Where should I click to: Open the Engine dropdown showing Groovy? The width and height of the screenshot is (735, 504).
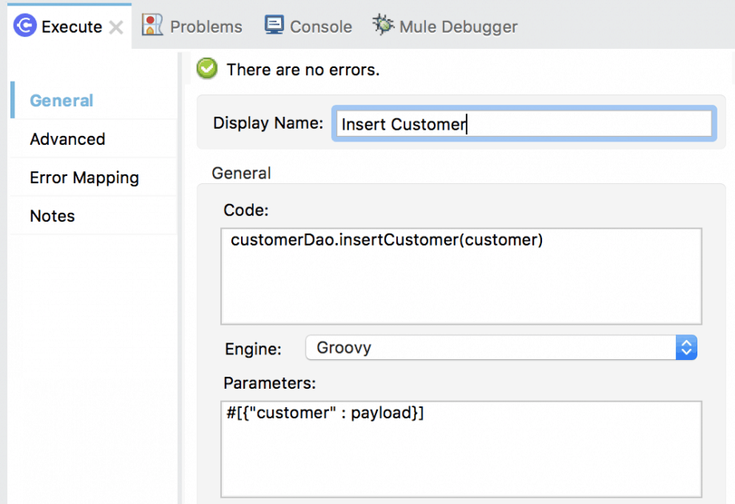[x=490, y=347]
